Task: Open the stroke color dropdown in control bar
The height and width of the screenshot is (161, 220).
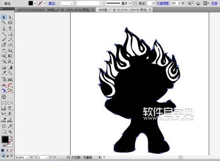Action: point(44,3)
